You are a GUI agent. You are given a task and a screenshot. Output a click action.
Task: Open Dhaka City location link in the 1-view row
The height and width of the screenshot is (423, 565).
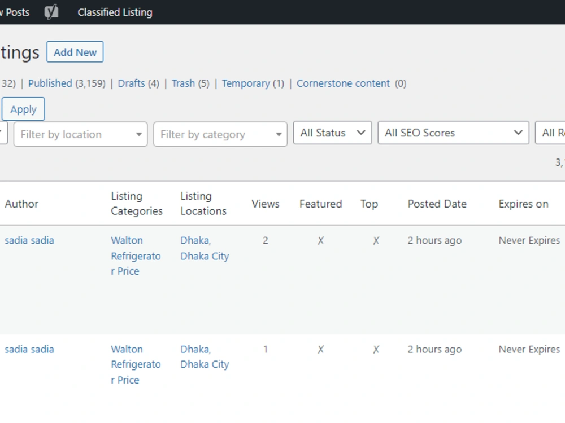pos(205,364)
